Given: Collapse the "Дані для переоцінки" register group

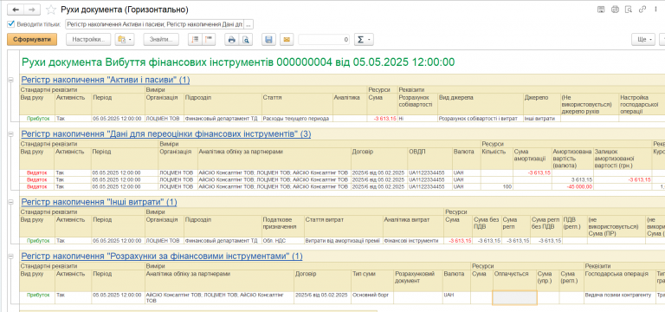Looking at the screenshot, I should [x=11, y=133].
